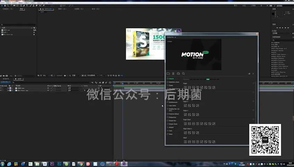Select the Zoom magnifier tool in After Effects toolbar
294x167 pixels.
click(8, 6)
